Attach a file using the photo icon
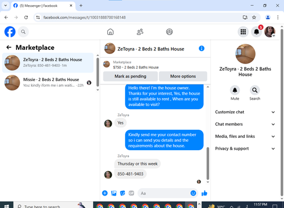 [x=114, y=193]
